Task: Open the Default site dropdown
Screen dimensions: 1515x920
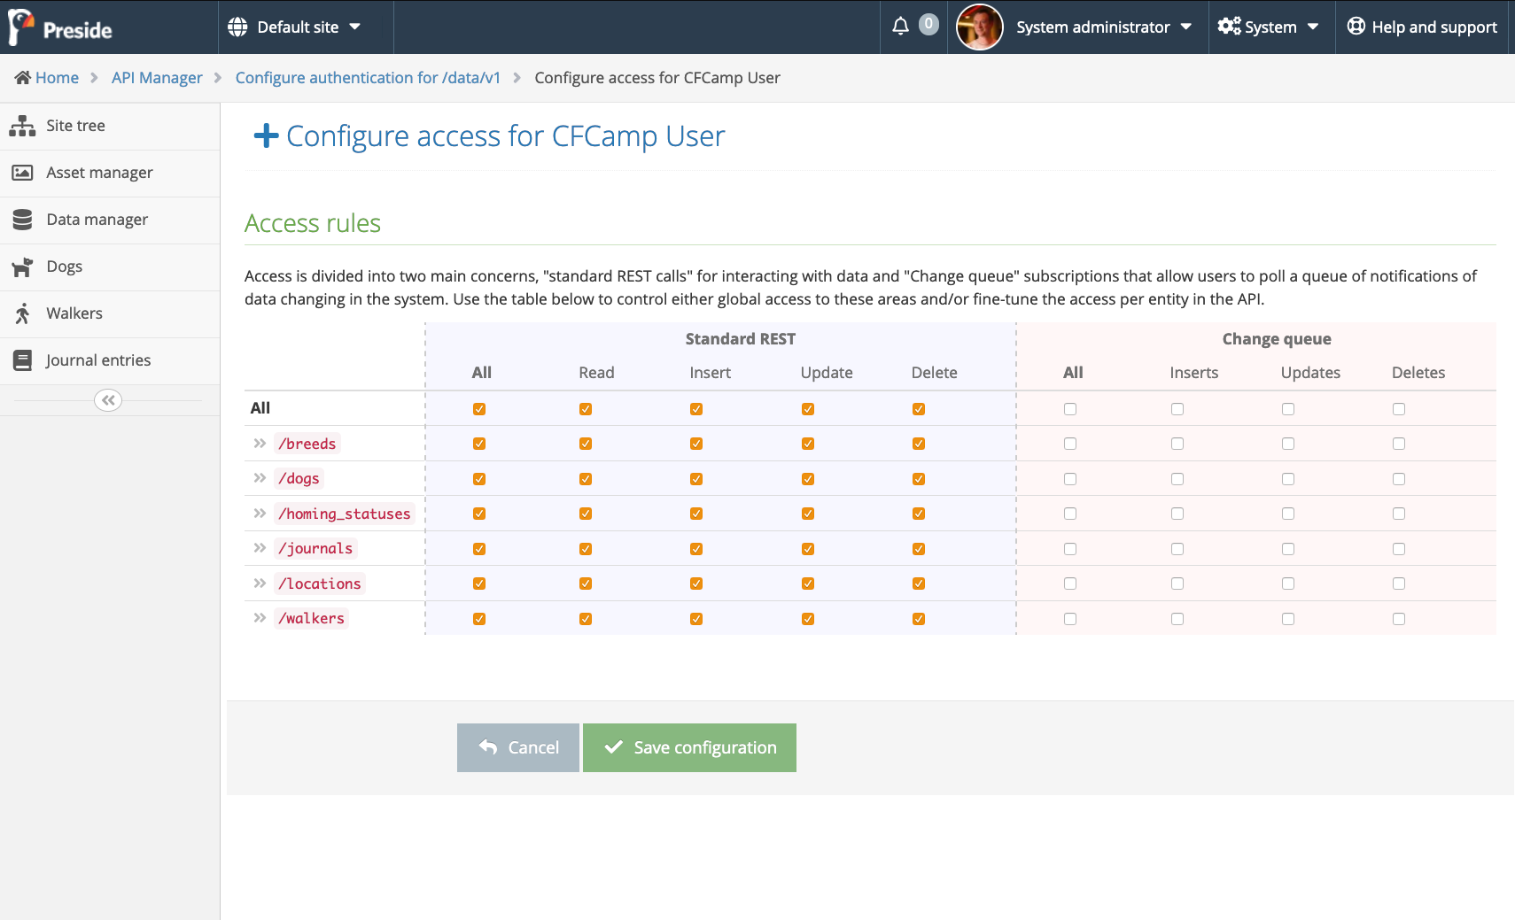Action: (295, 27)
